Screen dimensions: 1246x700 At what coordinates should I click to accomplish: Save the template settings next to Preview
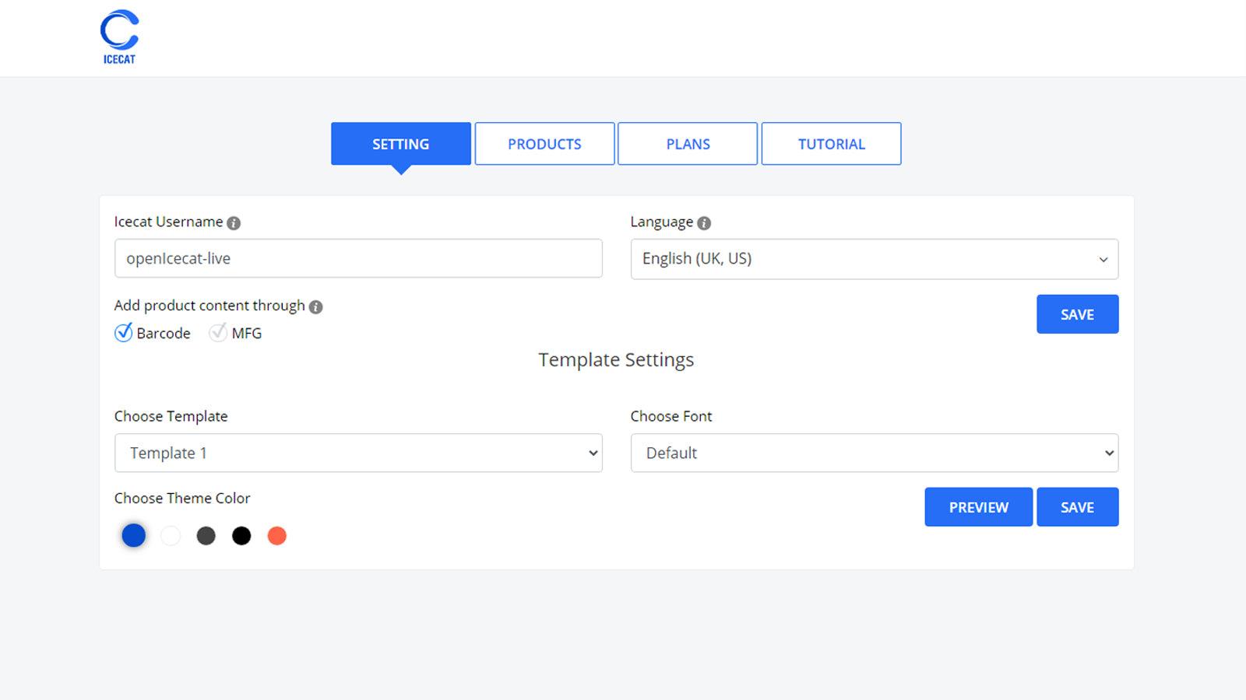pos(1077,507)
